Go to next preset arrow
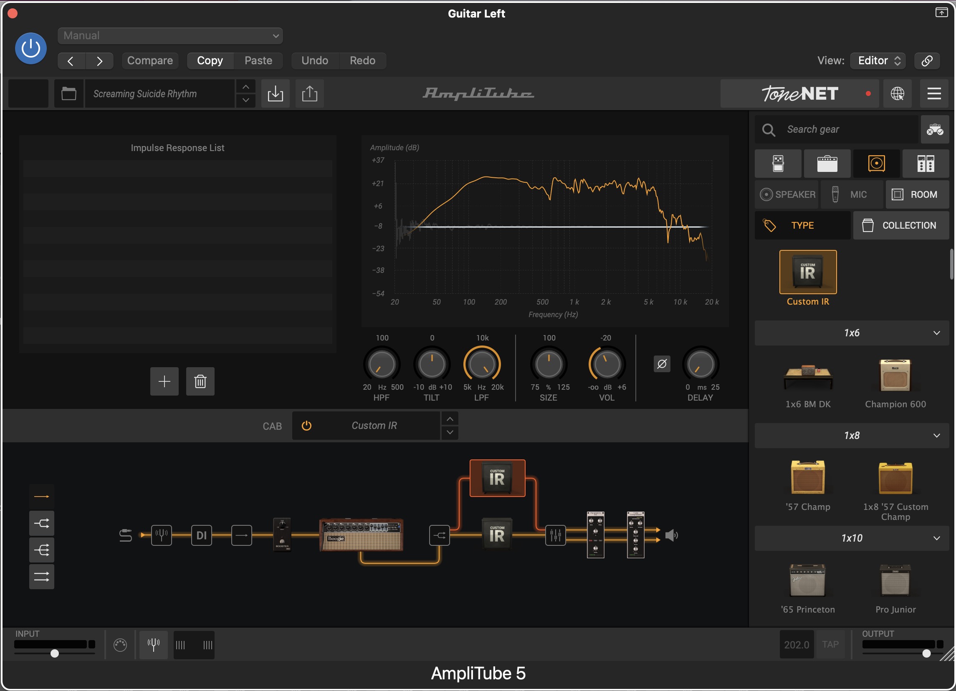This screenshot has width=956, height=691. (x=99, y=61)
